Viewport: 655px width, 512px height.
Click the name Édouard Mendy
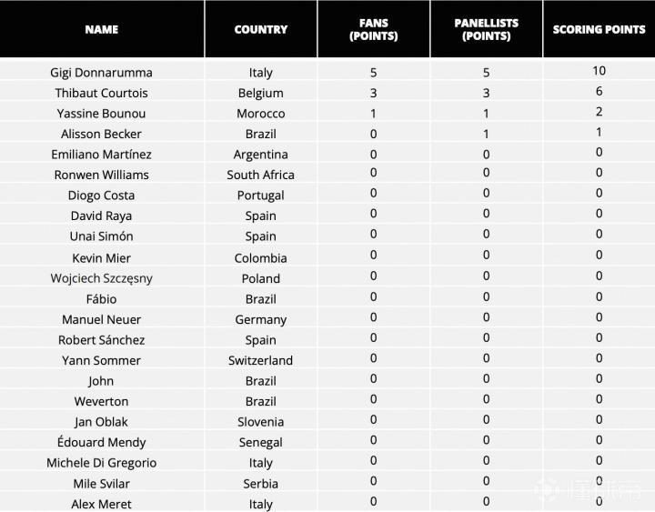click(102, 442)
